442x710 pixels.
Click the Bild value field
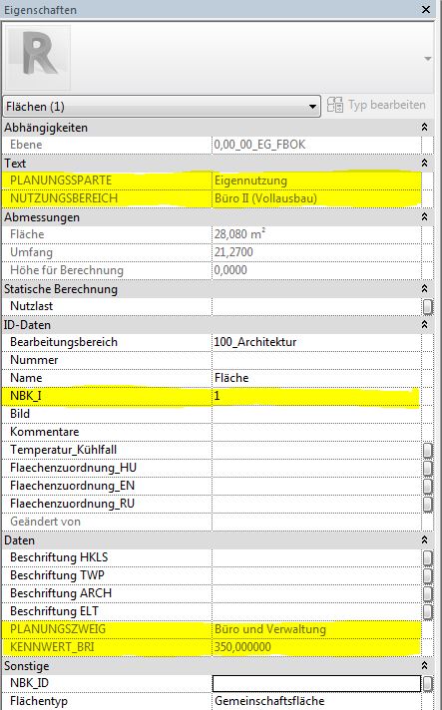point(316,414)
